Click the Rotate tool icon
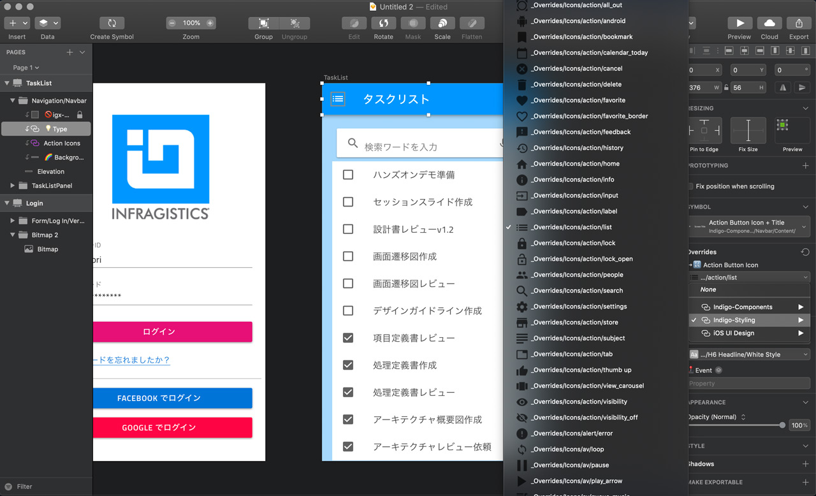The height and width of the screenshot is (496, 816). coord(383,23)
